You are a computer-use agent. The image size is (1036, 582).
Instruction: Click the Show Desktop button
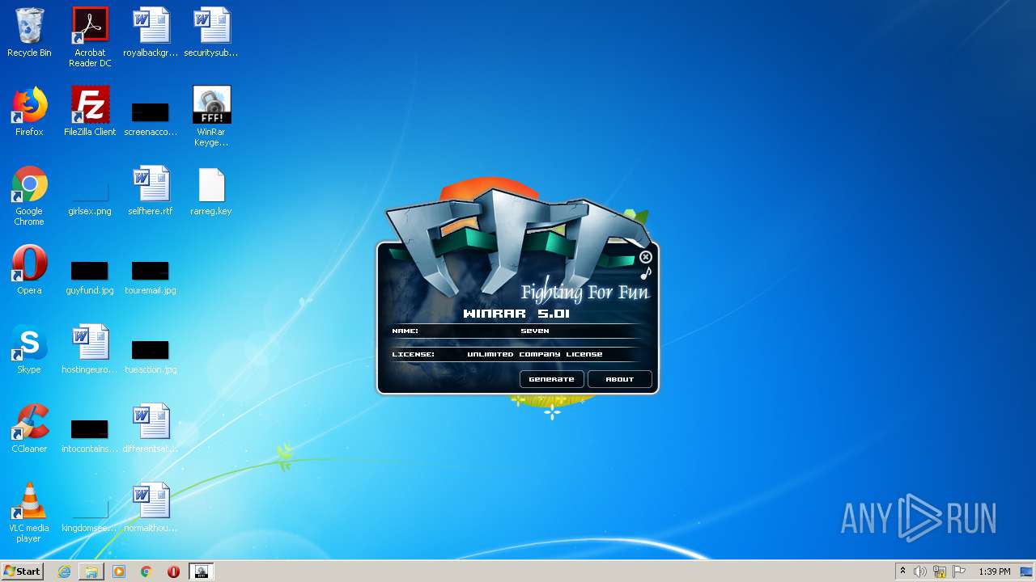tap(1027, 571)
